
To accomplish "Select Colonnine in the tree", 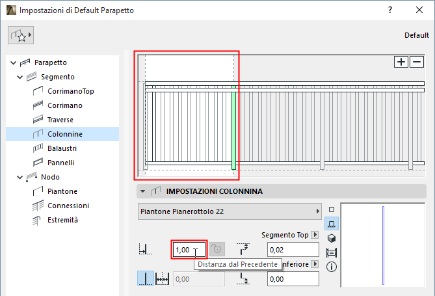I will click(x=62, y=134).
